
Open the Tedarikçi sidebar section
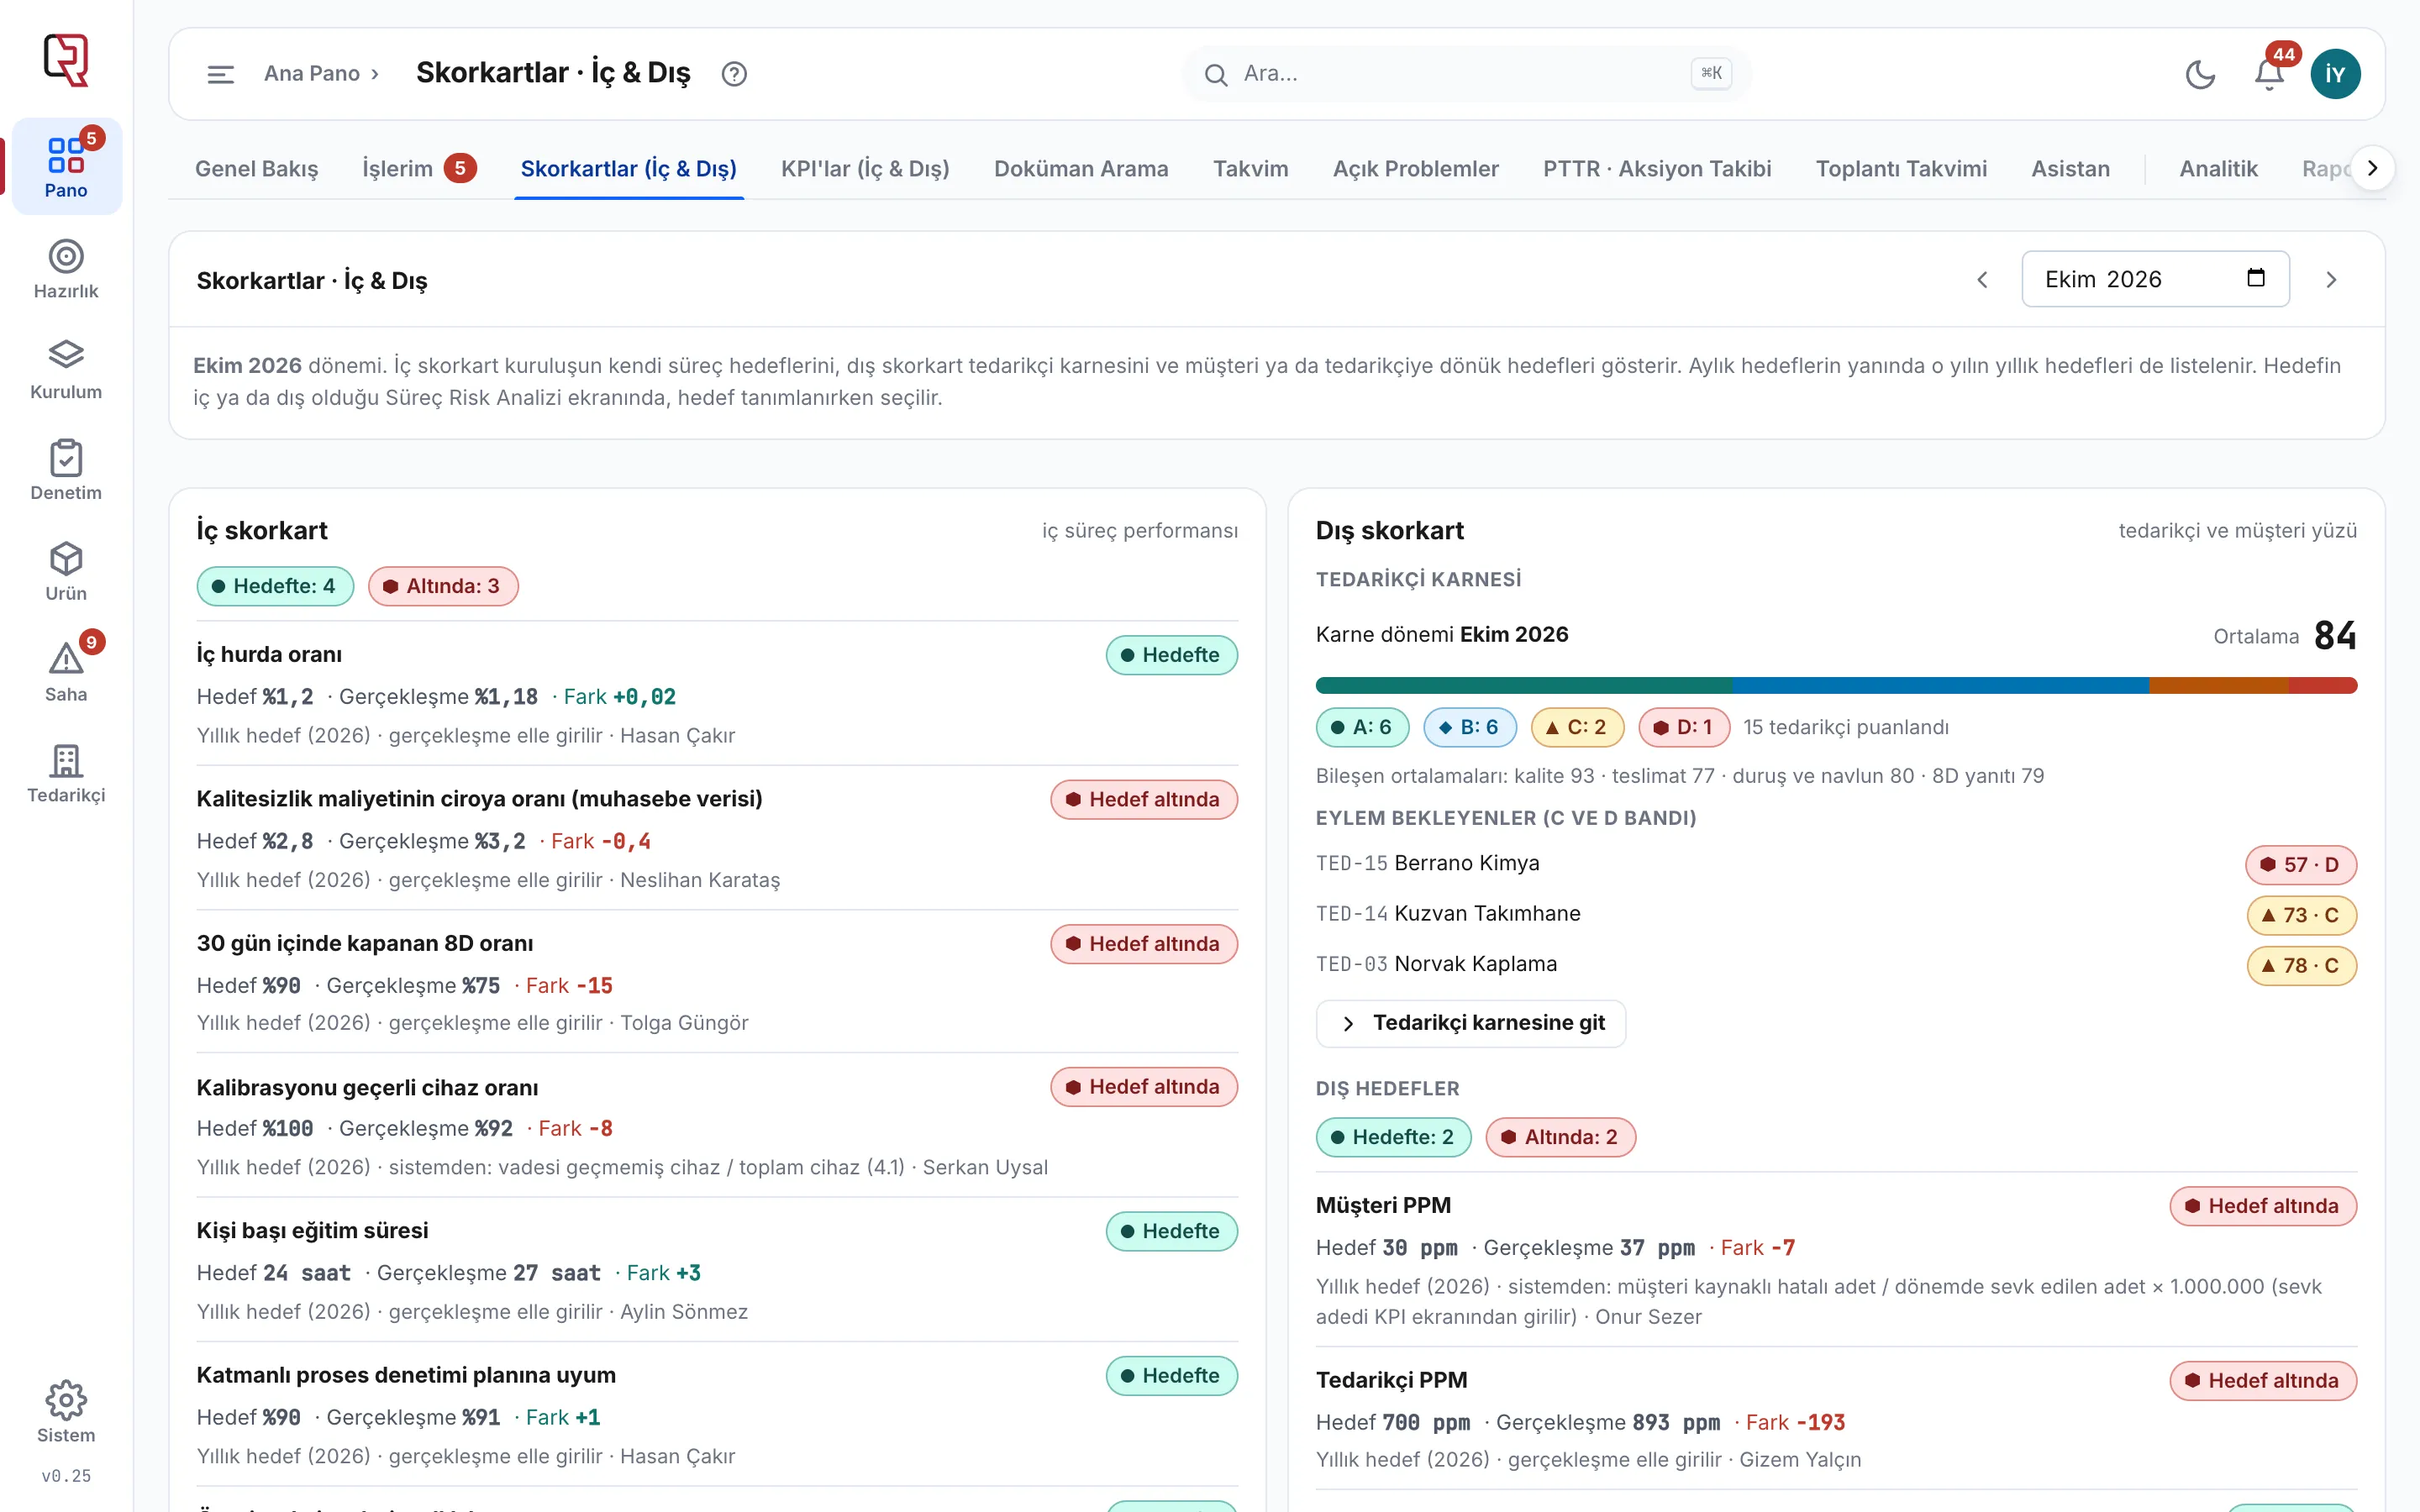pyautogui.click(x=66, y=773)
